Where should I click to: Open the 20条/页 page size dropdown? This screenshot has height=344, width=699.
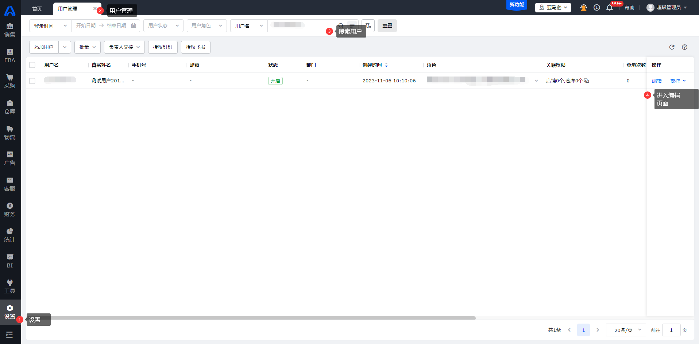pos(626,330)
